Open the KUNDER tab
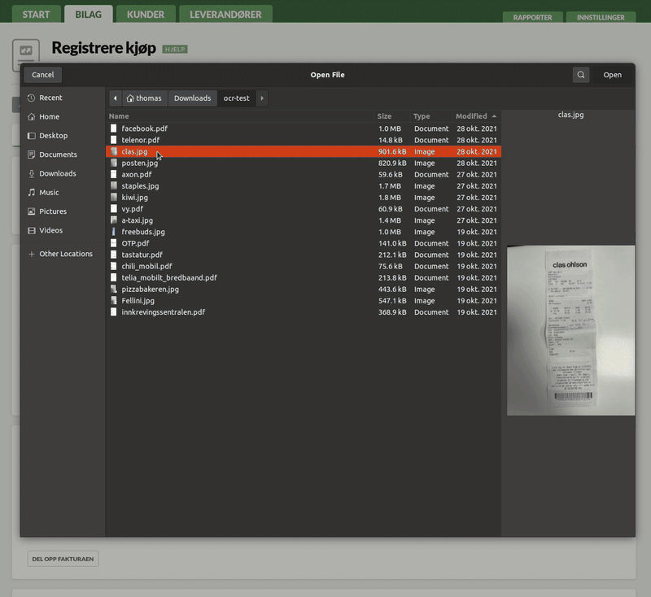This screenshot has height=597, width=651. (146, 15)
